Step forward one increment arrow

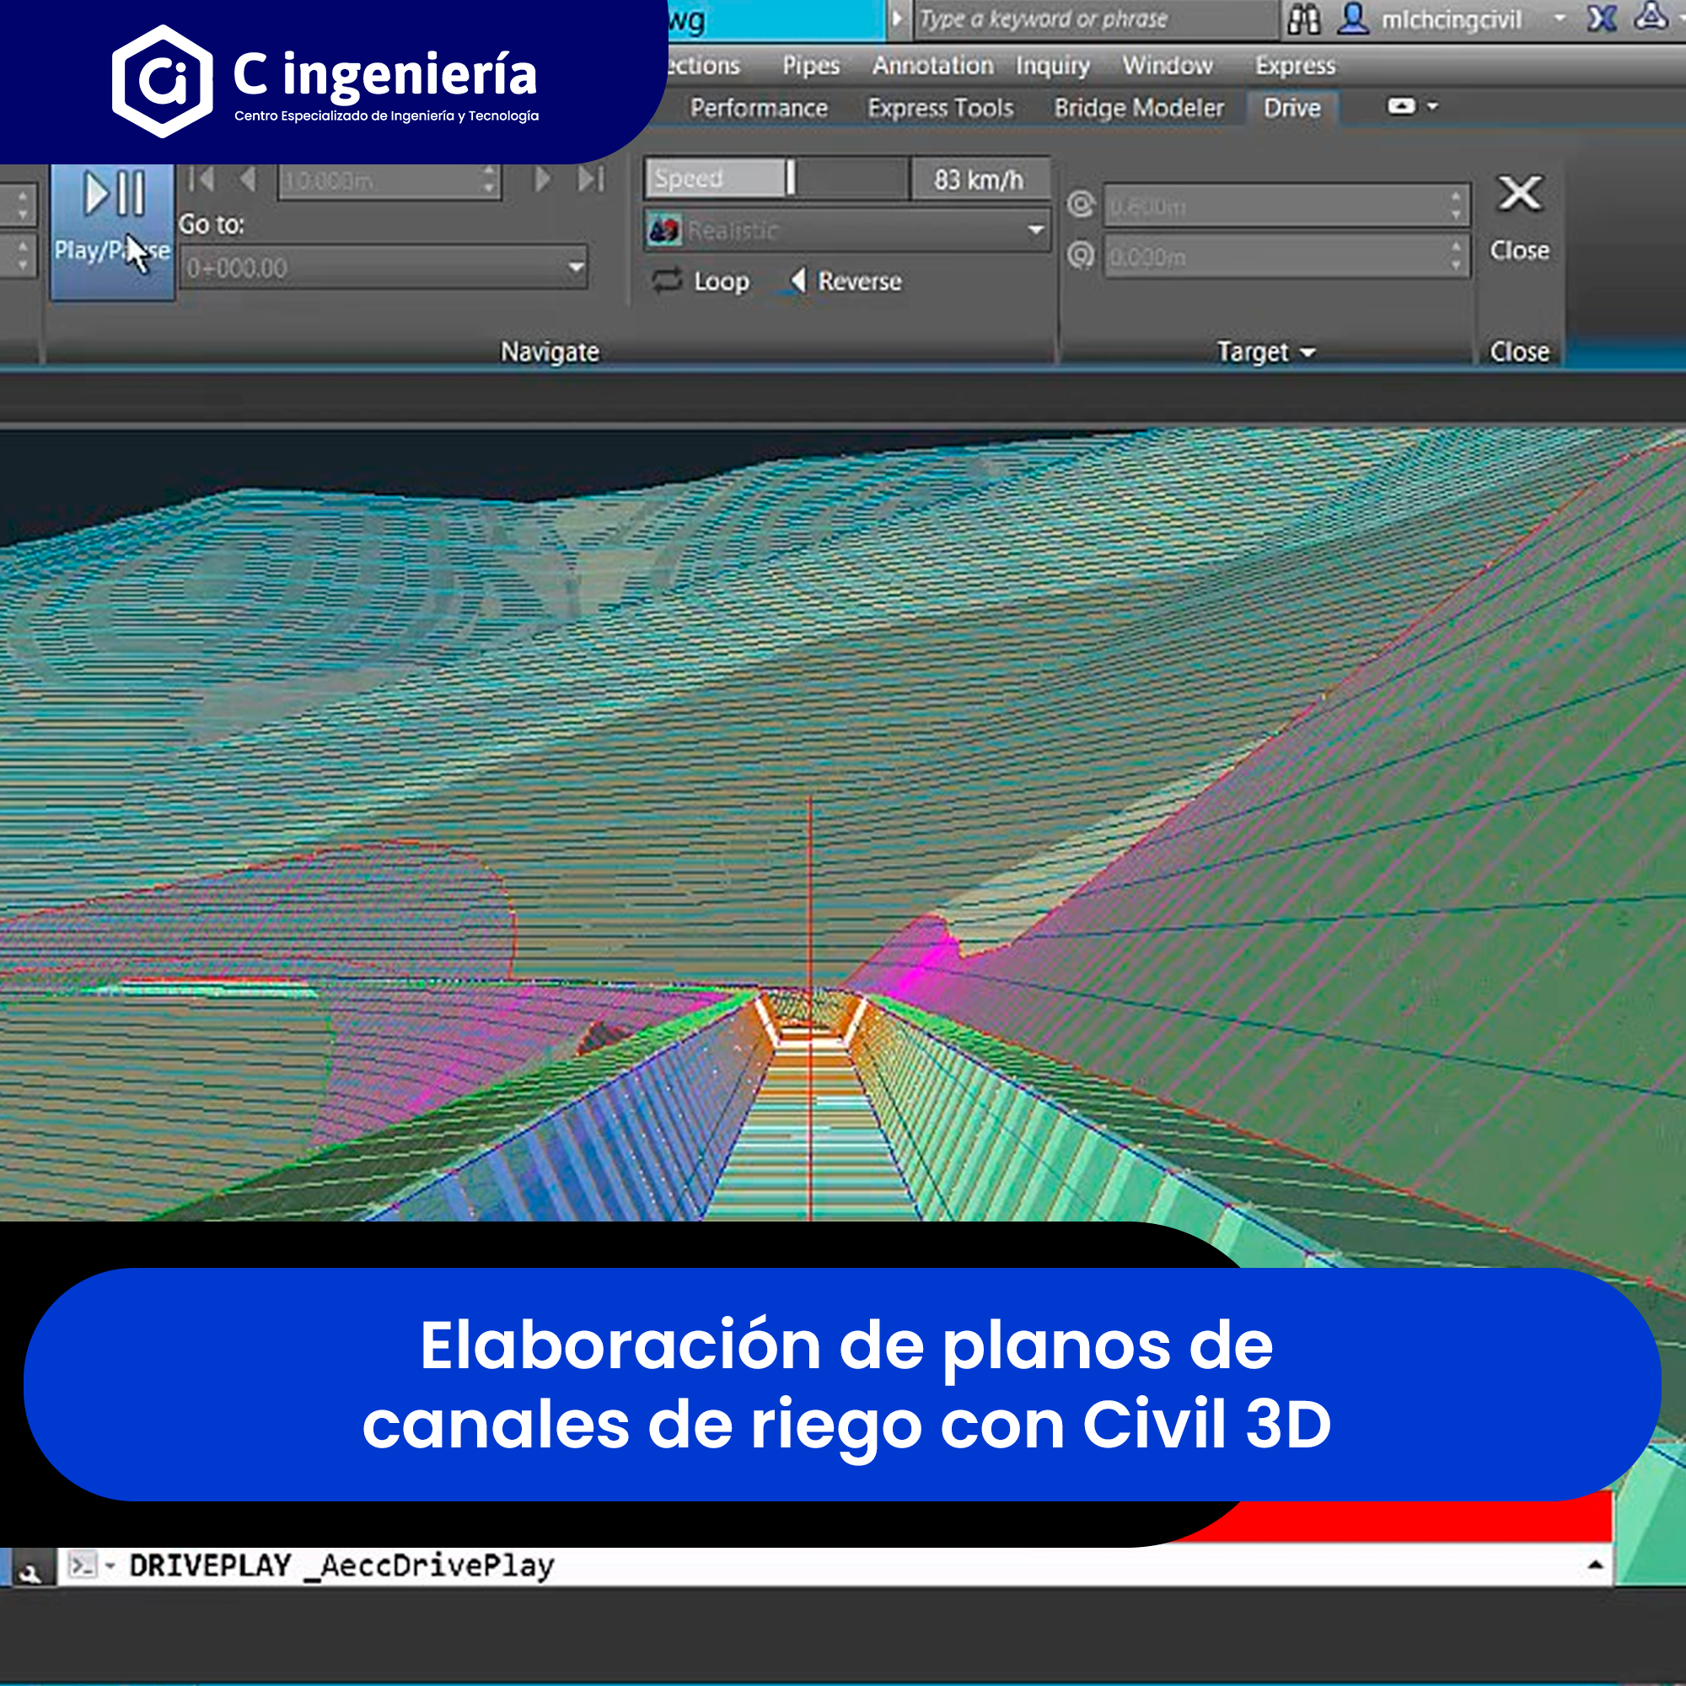coord(542,180)
